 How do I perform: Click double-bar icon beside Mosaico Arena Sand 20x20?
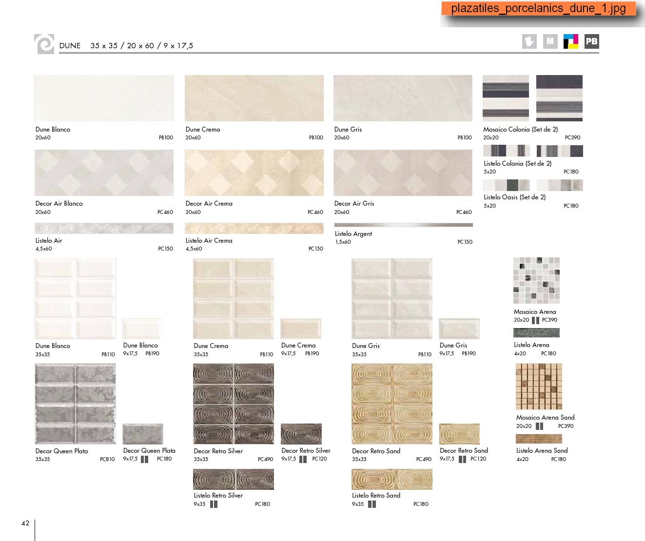[x=539, y=426]
